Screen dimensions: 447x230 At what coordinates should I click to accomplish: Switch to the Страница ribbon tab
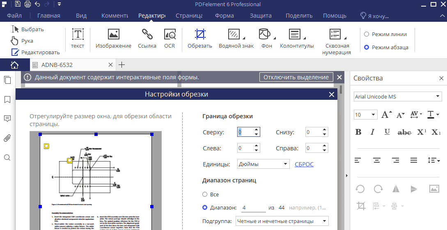(189, 16)
